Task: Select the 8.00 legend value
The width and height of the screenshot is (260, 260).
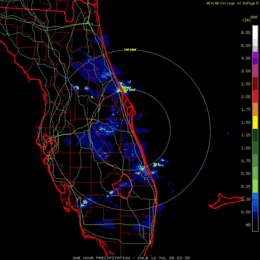Action: tap(246, 32)
